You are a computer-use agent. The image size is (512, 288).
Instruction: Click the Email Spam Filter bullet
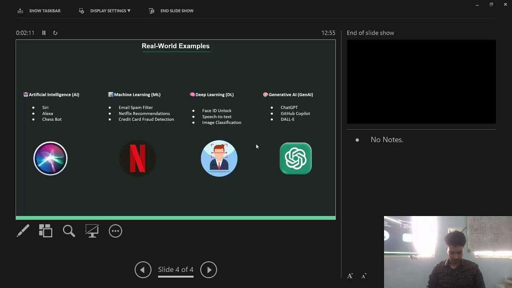[136, 108]
